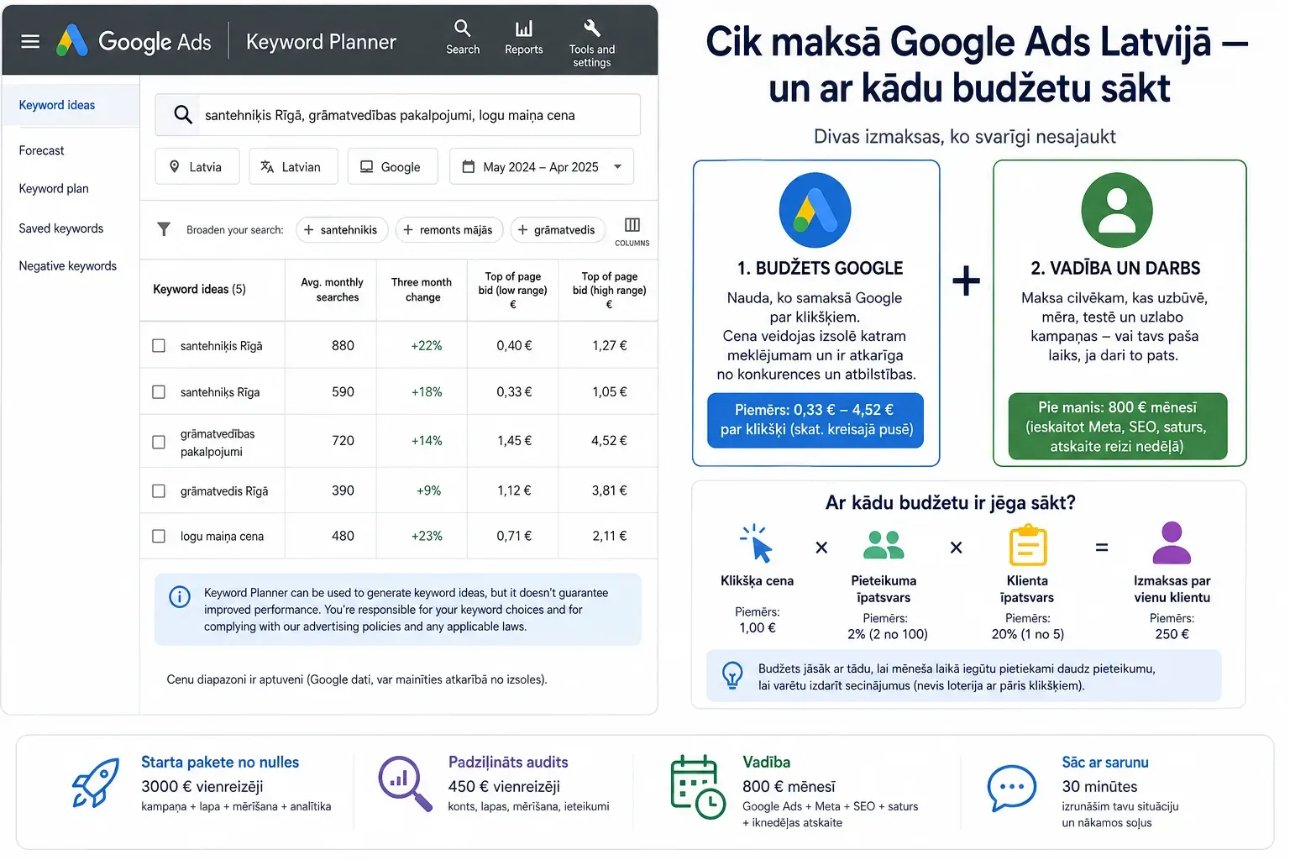
Task: Click the keyword search input field
Action: pyautogui.click(x=397, y=115)
